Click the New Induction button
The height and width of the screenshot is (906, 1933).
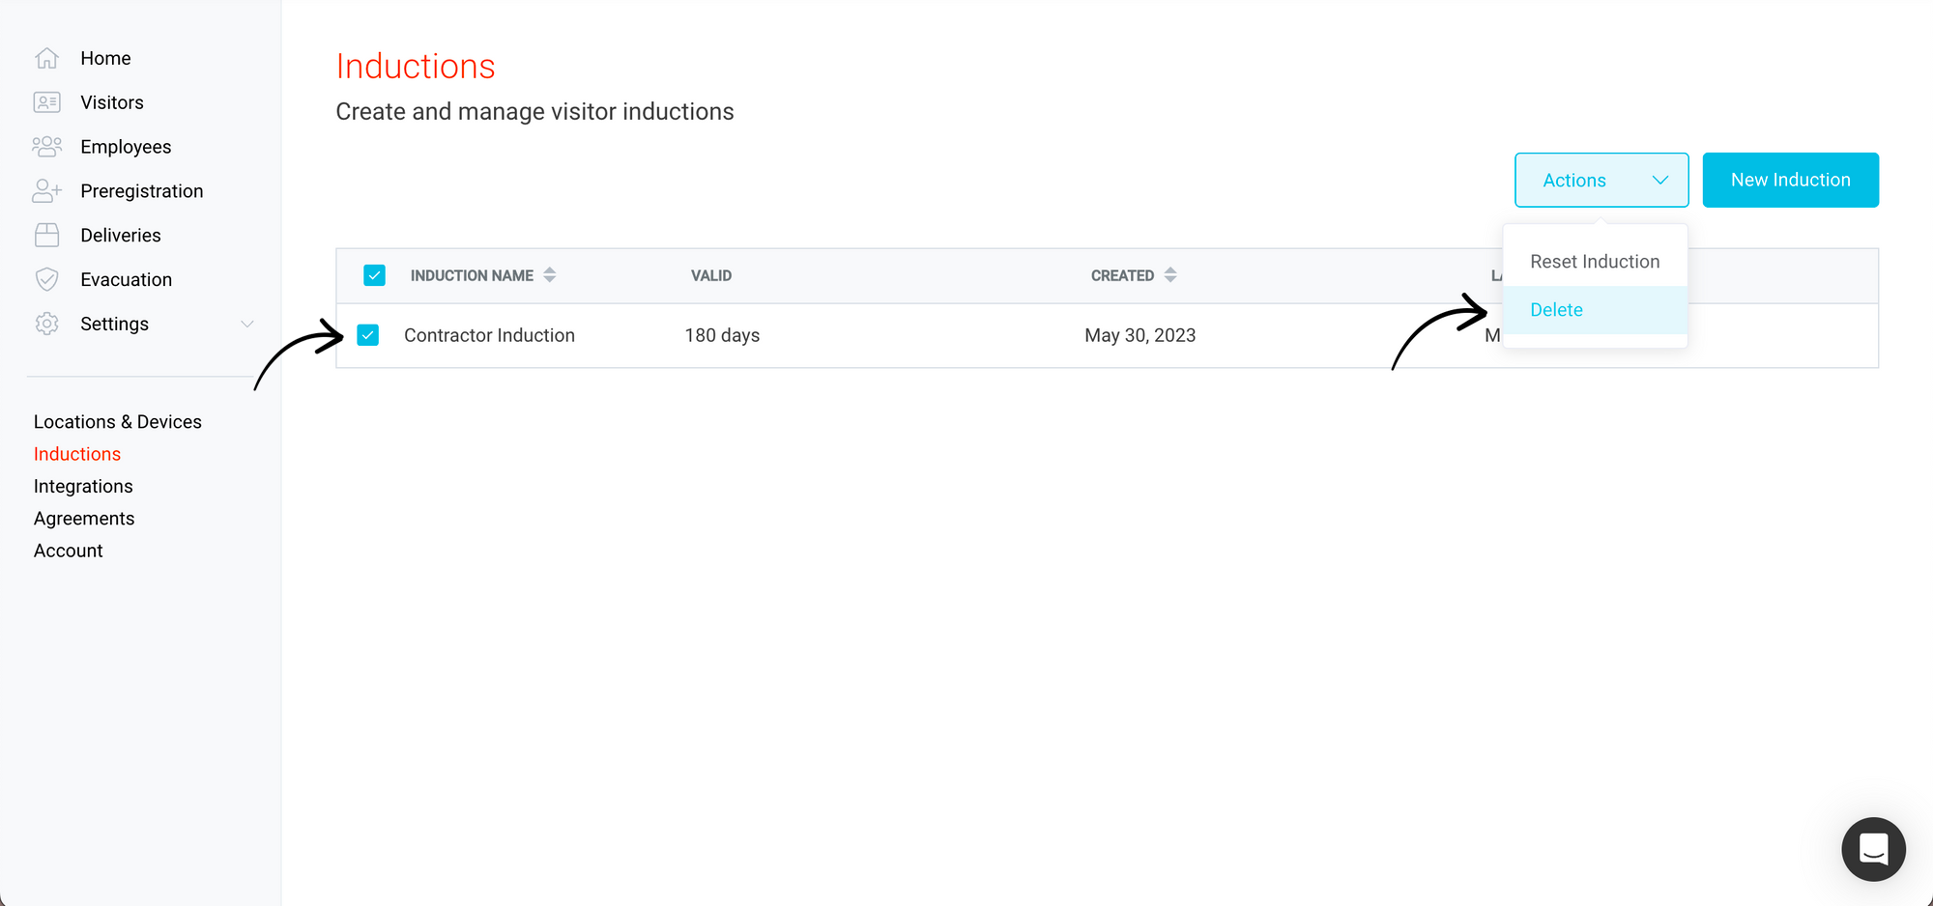pos(1790,180)
